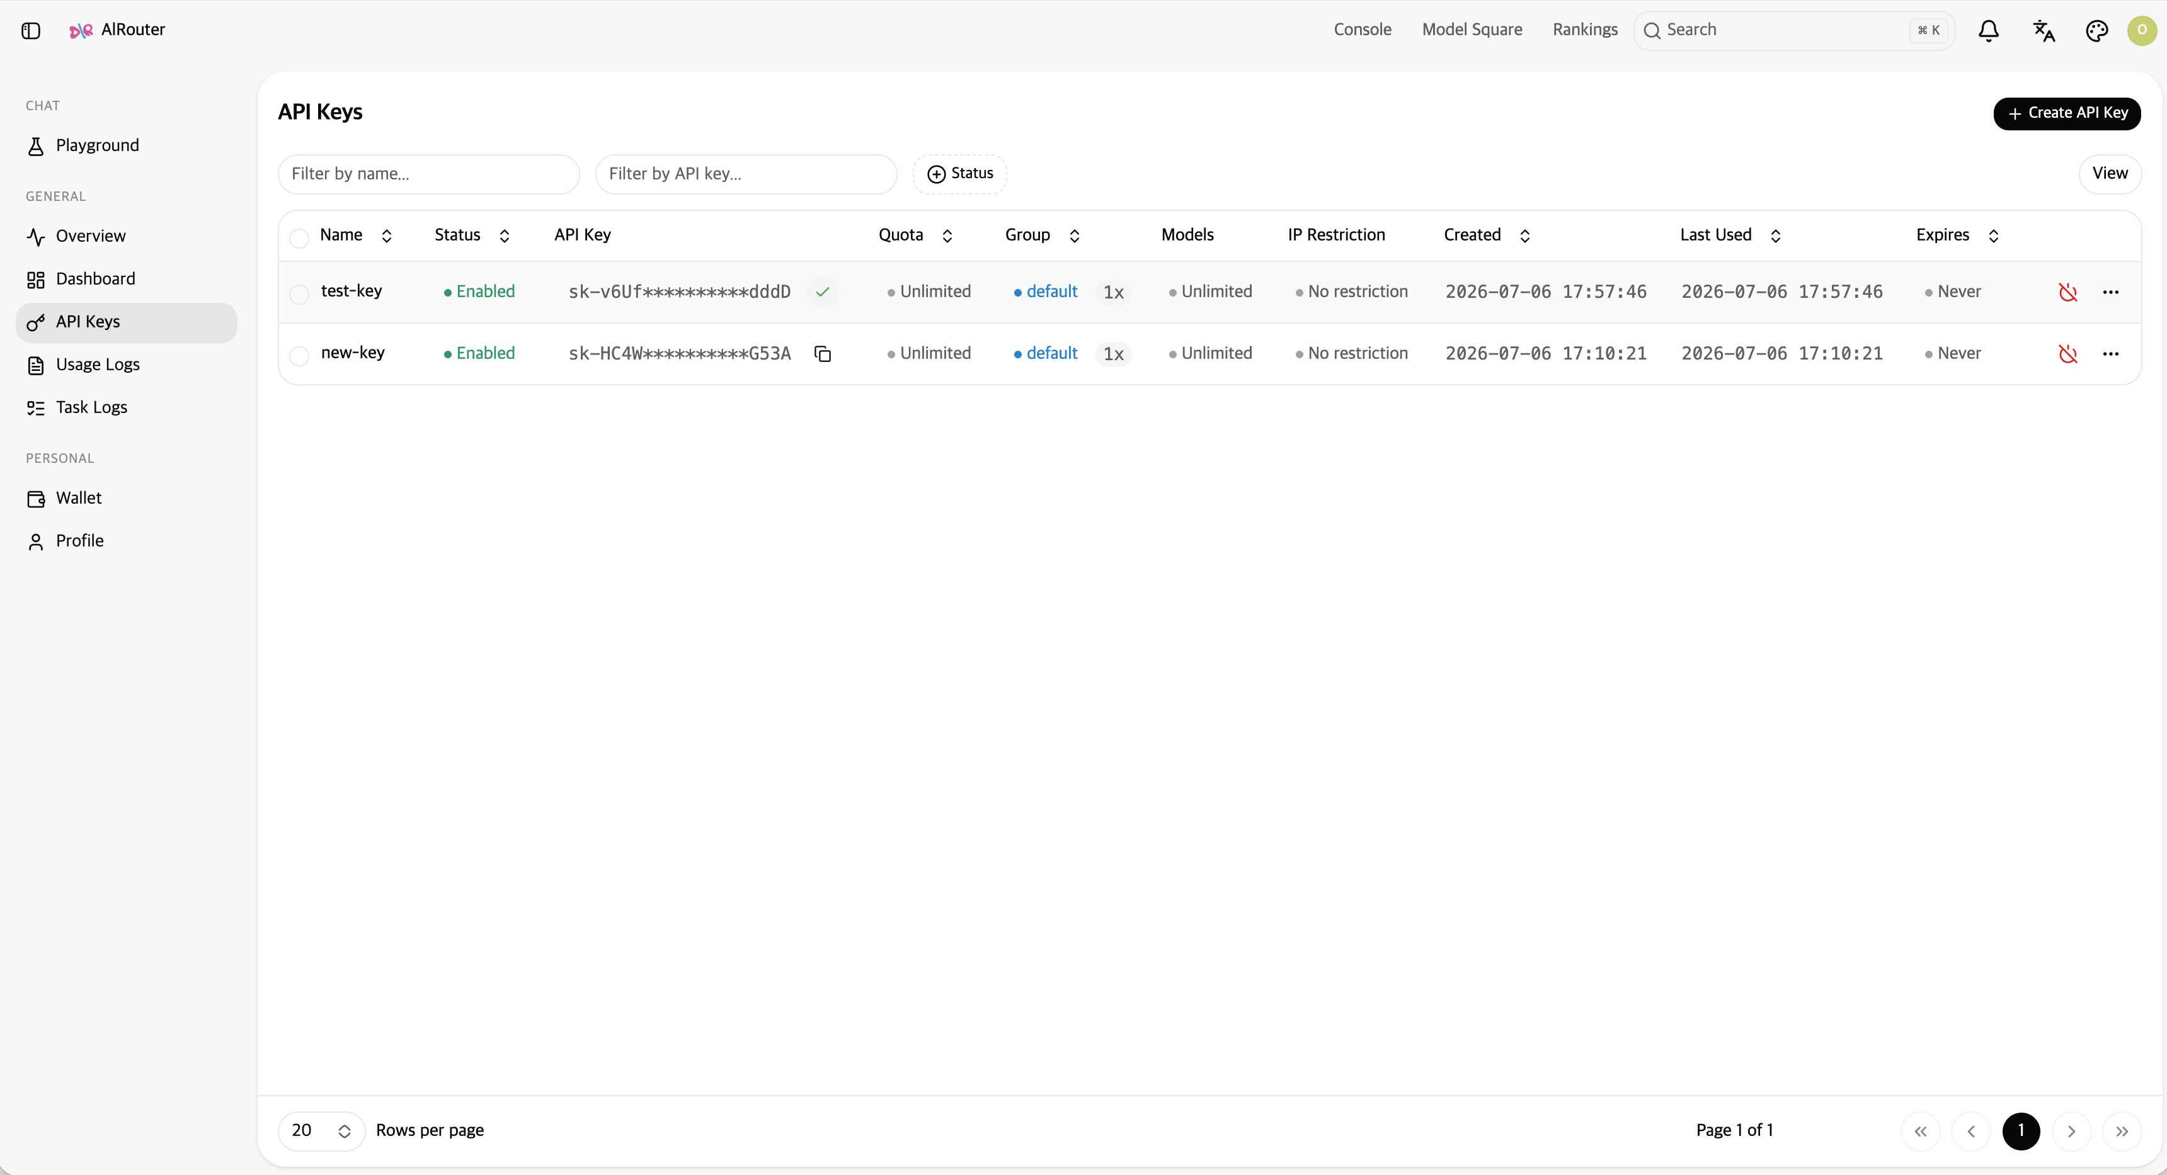
Task: Open Wallet in the sidebar
Action: point(126,499)
